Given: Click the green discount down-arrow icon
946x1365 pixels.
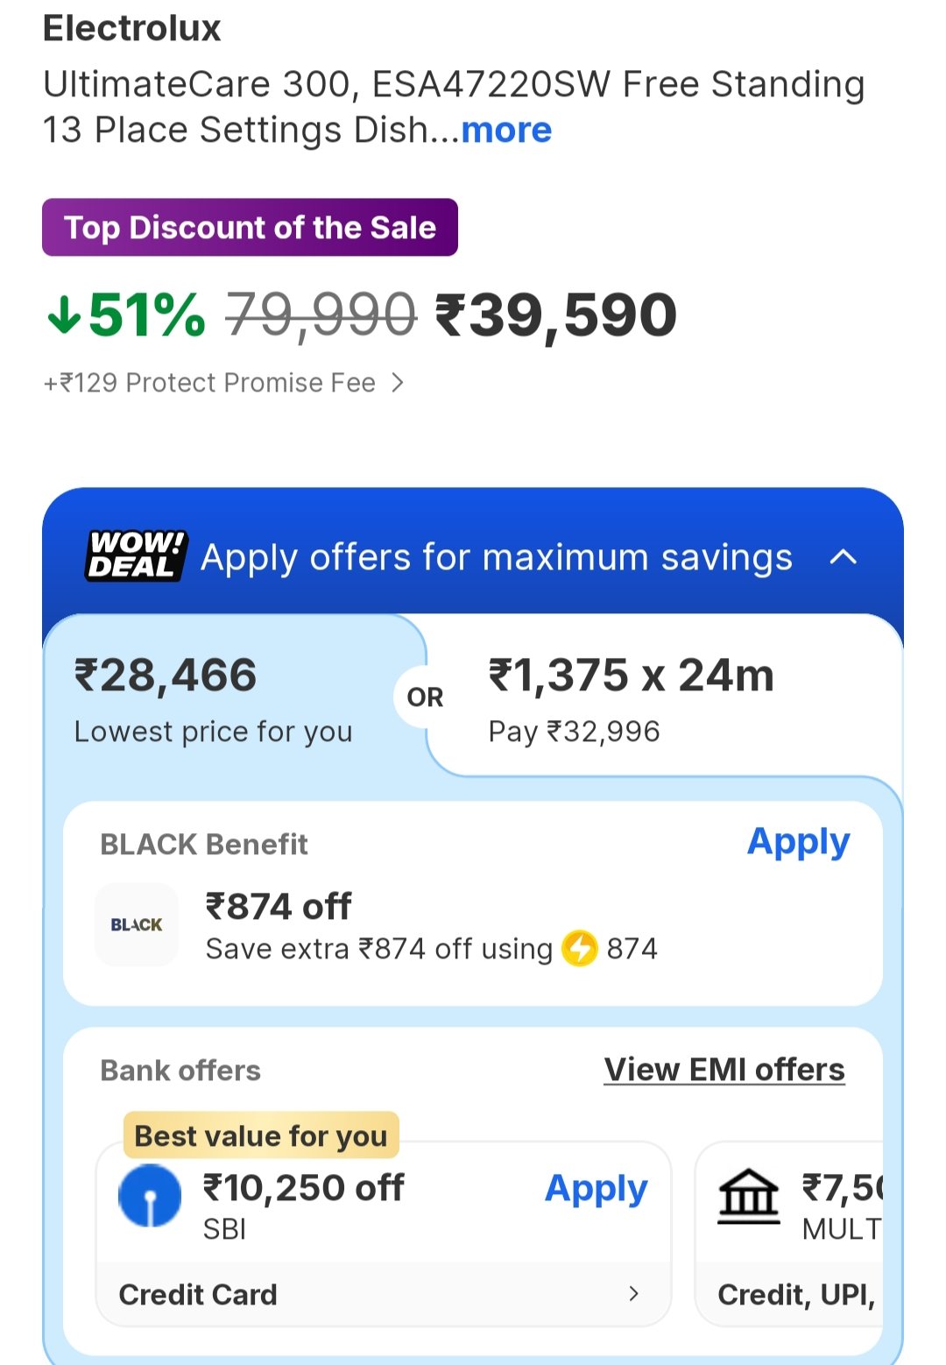Looking at the screenshot, I should coord(64,315).
